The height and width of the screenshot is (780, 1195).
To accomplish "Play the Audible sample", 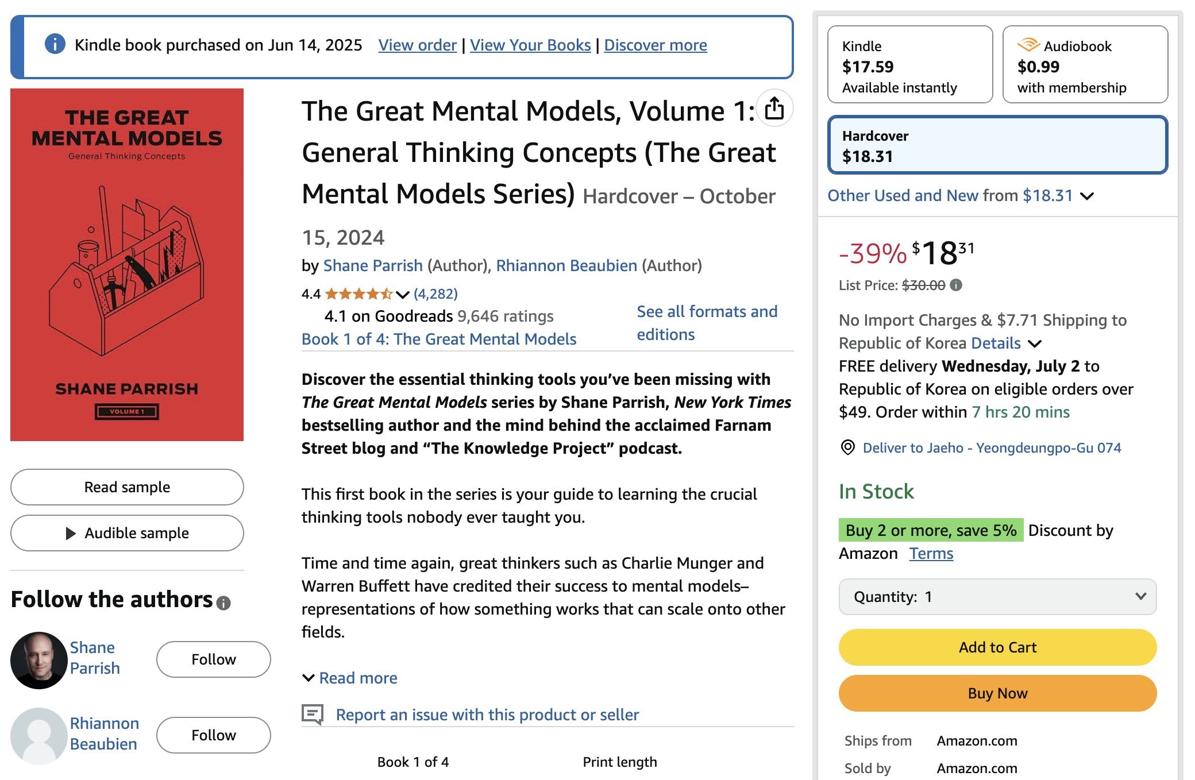I will click(127, 533).
